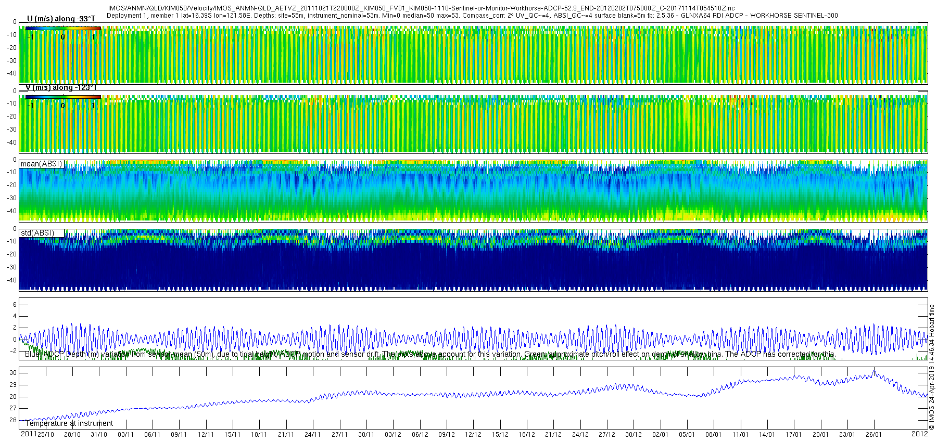Click the '29' tick on the temperature axis
The height and width of the screenshot is (442, 937).
[x=13, y=385]
